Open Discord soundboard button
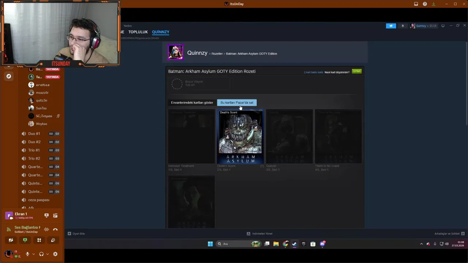This screenshot has height=263, width=468. pyautogui.click(x=53, y=240)
